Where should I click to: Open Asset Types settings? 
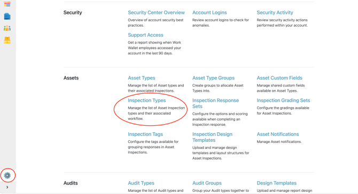coord(141,78)
